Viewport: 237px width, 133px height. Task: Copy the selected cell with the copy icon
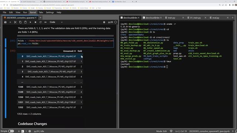click(20, 22)
